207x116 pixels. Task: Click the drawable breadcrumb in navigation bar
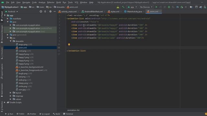(x=59, y=7)
